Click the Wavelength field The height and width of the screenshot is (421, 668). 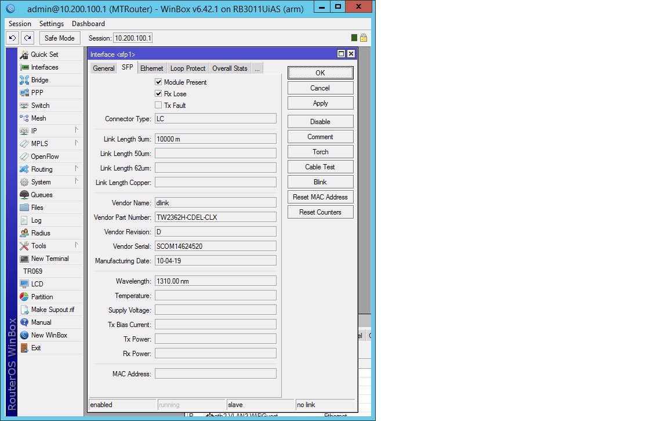point(216,281)
